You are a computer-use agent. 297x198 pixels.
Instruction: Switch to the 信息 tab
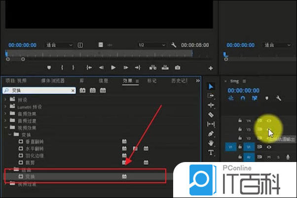[104, 81]
